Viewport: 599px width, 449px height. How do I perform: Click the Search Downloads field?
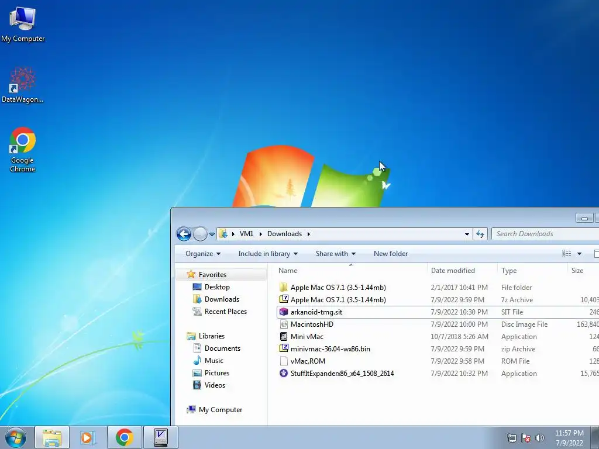tap(545, 234)
